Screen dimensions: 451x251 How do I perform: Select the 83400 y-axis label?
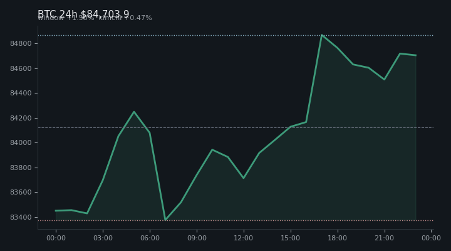21,217
